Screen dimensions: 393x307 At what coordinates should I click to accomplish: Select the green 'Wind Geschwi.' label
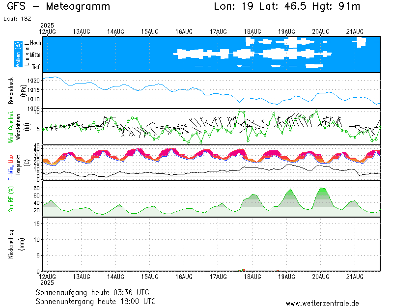coord(11,127)
